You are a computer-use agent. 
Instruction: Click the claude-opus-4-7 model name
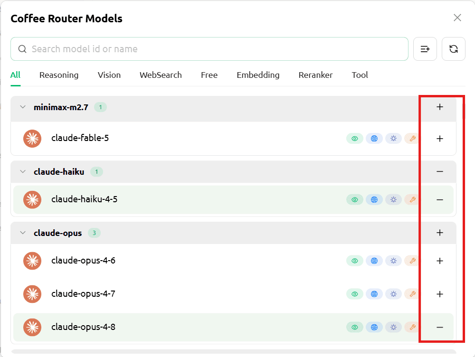tap(83, 294)
